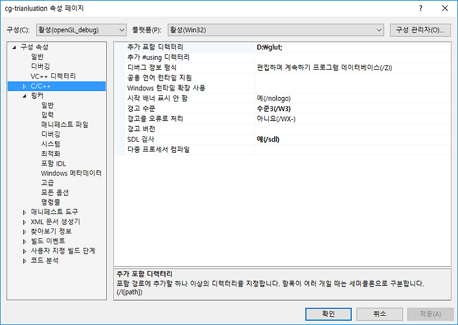Click the 디버그 정보 형식 property

tap(152, 68)
